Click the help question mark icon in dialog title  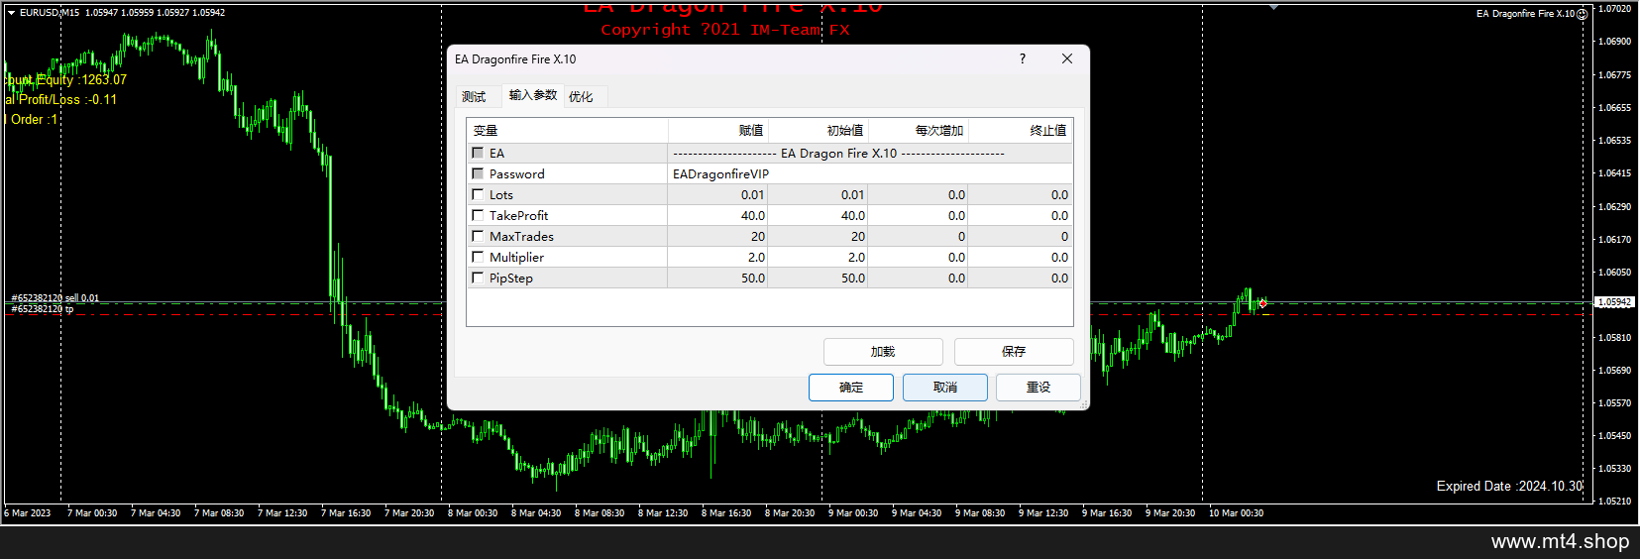tap(1023, 58)
